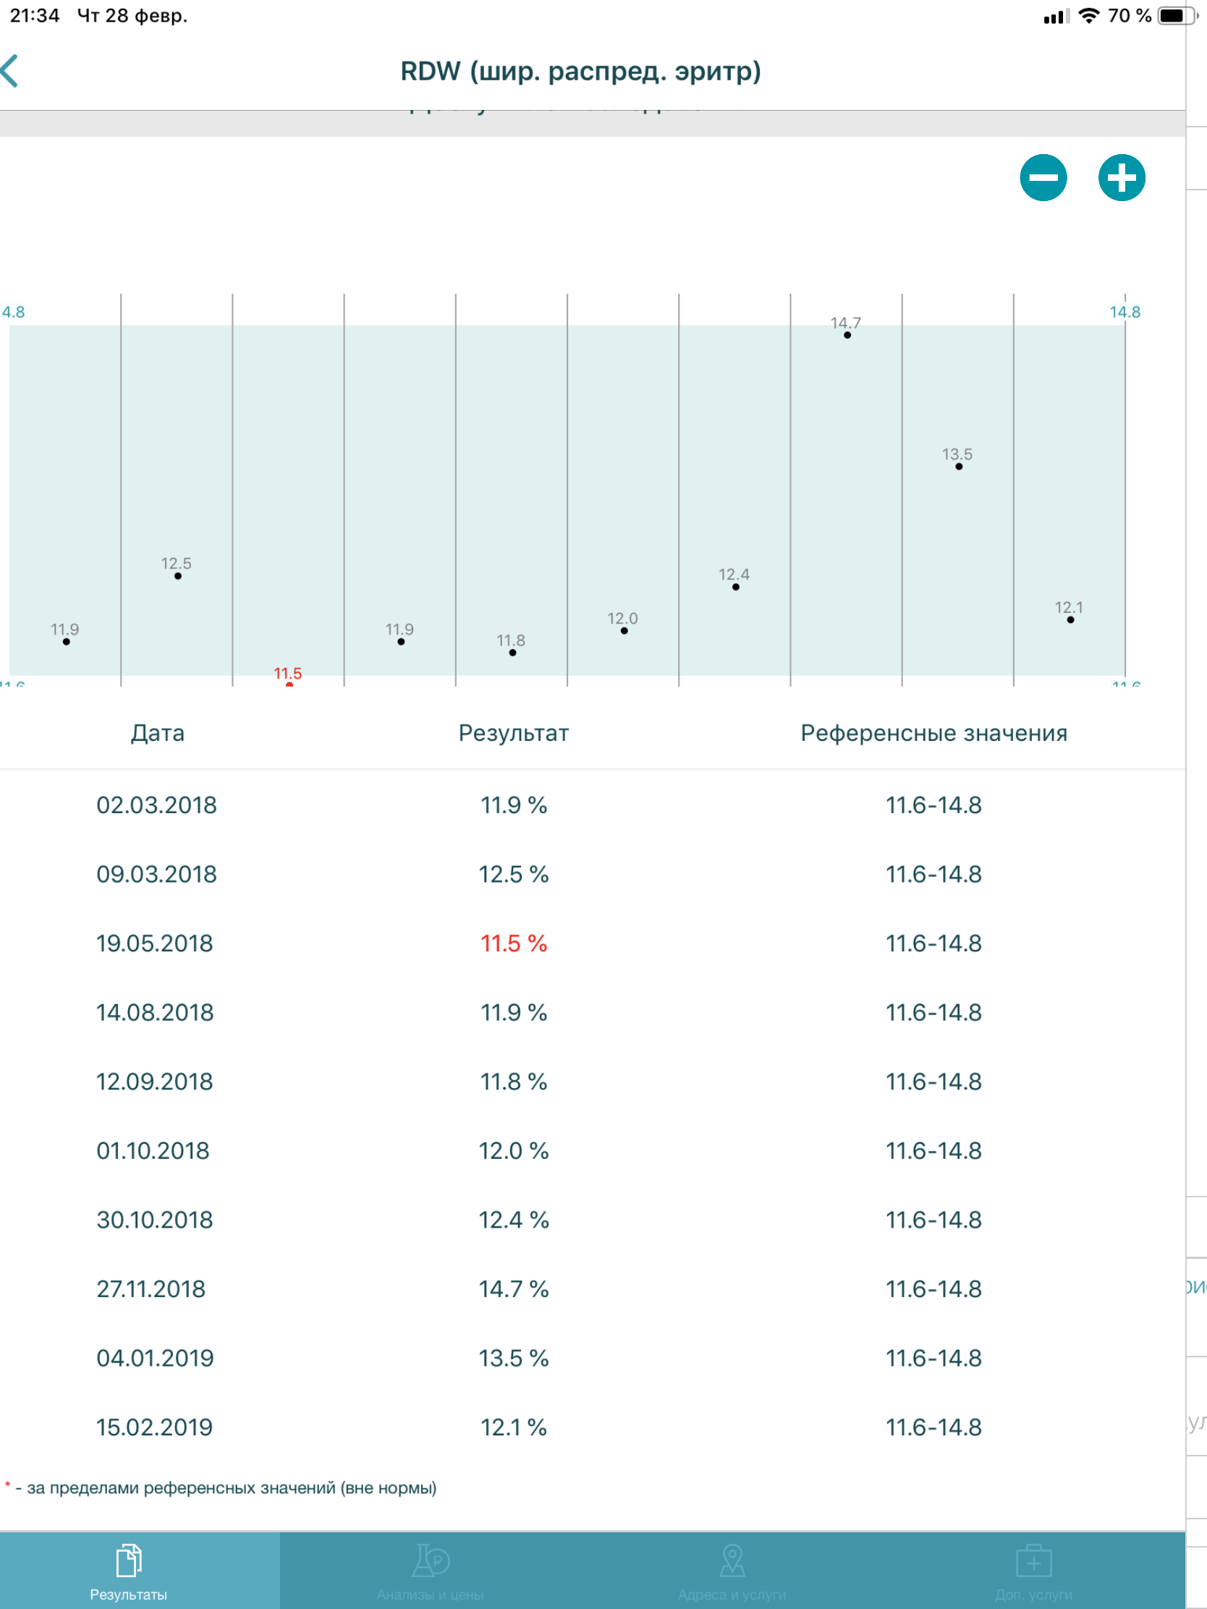The image size is (1207, 1609).
Task: Select the 27.11.2018 date row
Action: pos(151,1289)
